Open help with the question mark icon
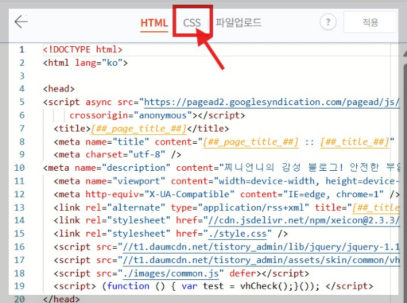This screenshot has width=407, height=303. click(x=328, y=22)
